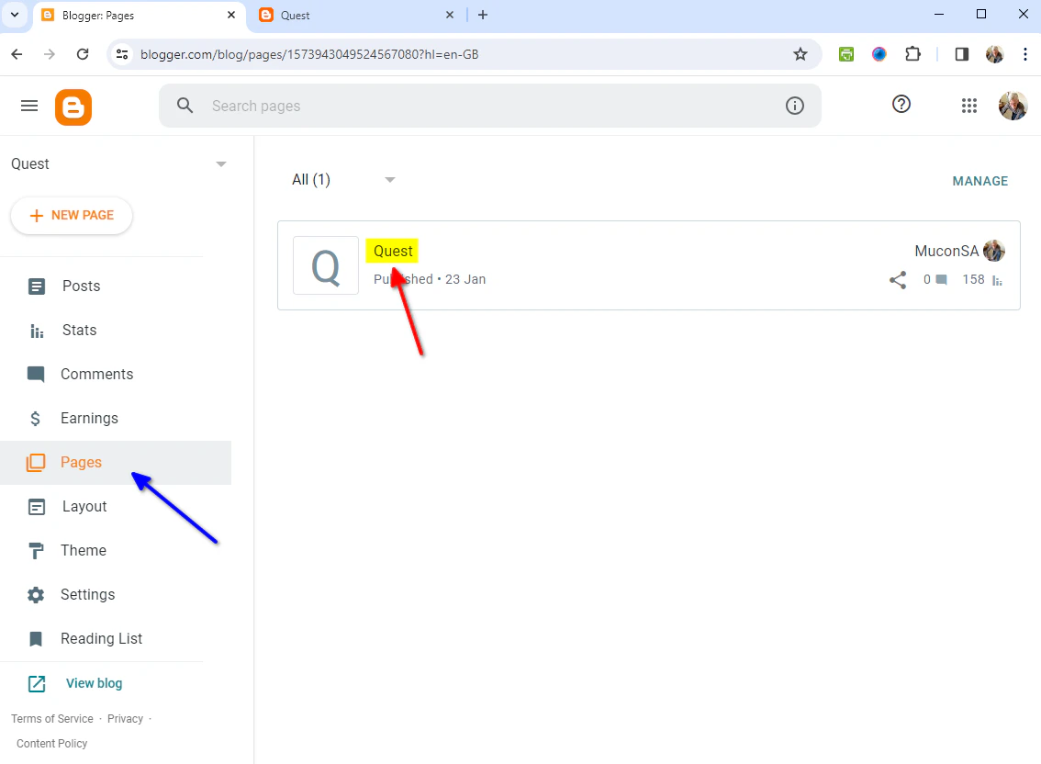Open the Layout editor icon
Screen dimensions: 1041x764
click(x=36, y=506)
